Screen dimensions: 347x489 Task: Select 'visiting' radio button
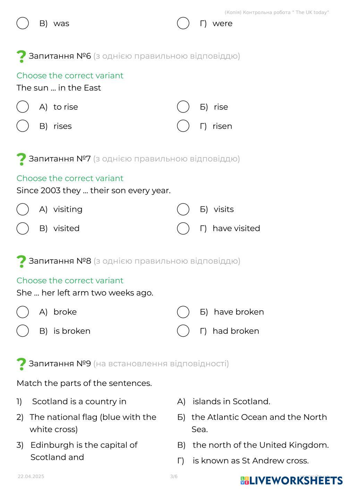[x=23, y=209]
